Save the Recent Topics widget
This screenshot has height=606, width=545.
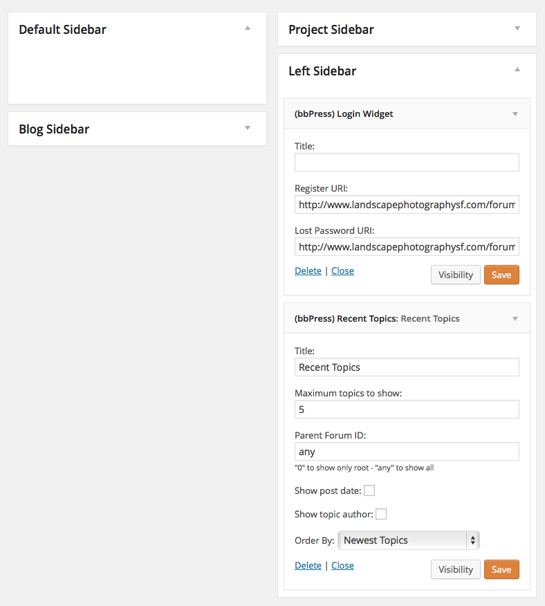tap(501, 569)
